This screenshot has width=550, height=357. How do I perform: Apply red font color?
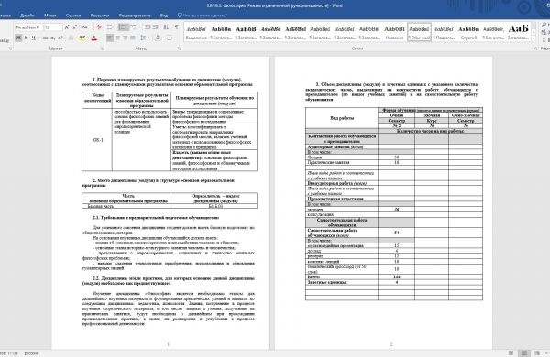coord(93,38)
